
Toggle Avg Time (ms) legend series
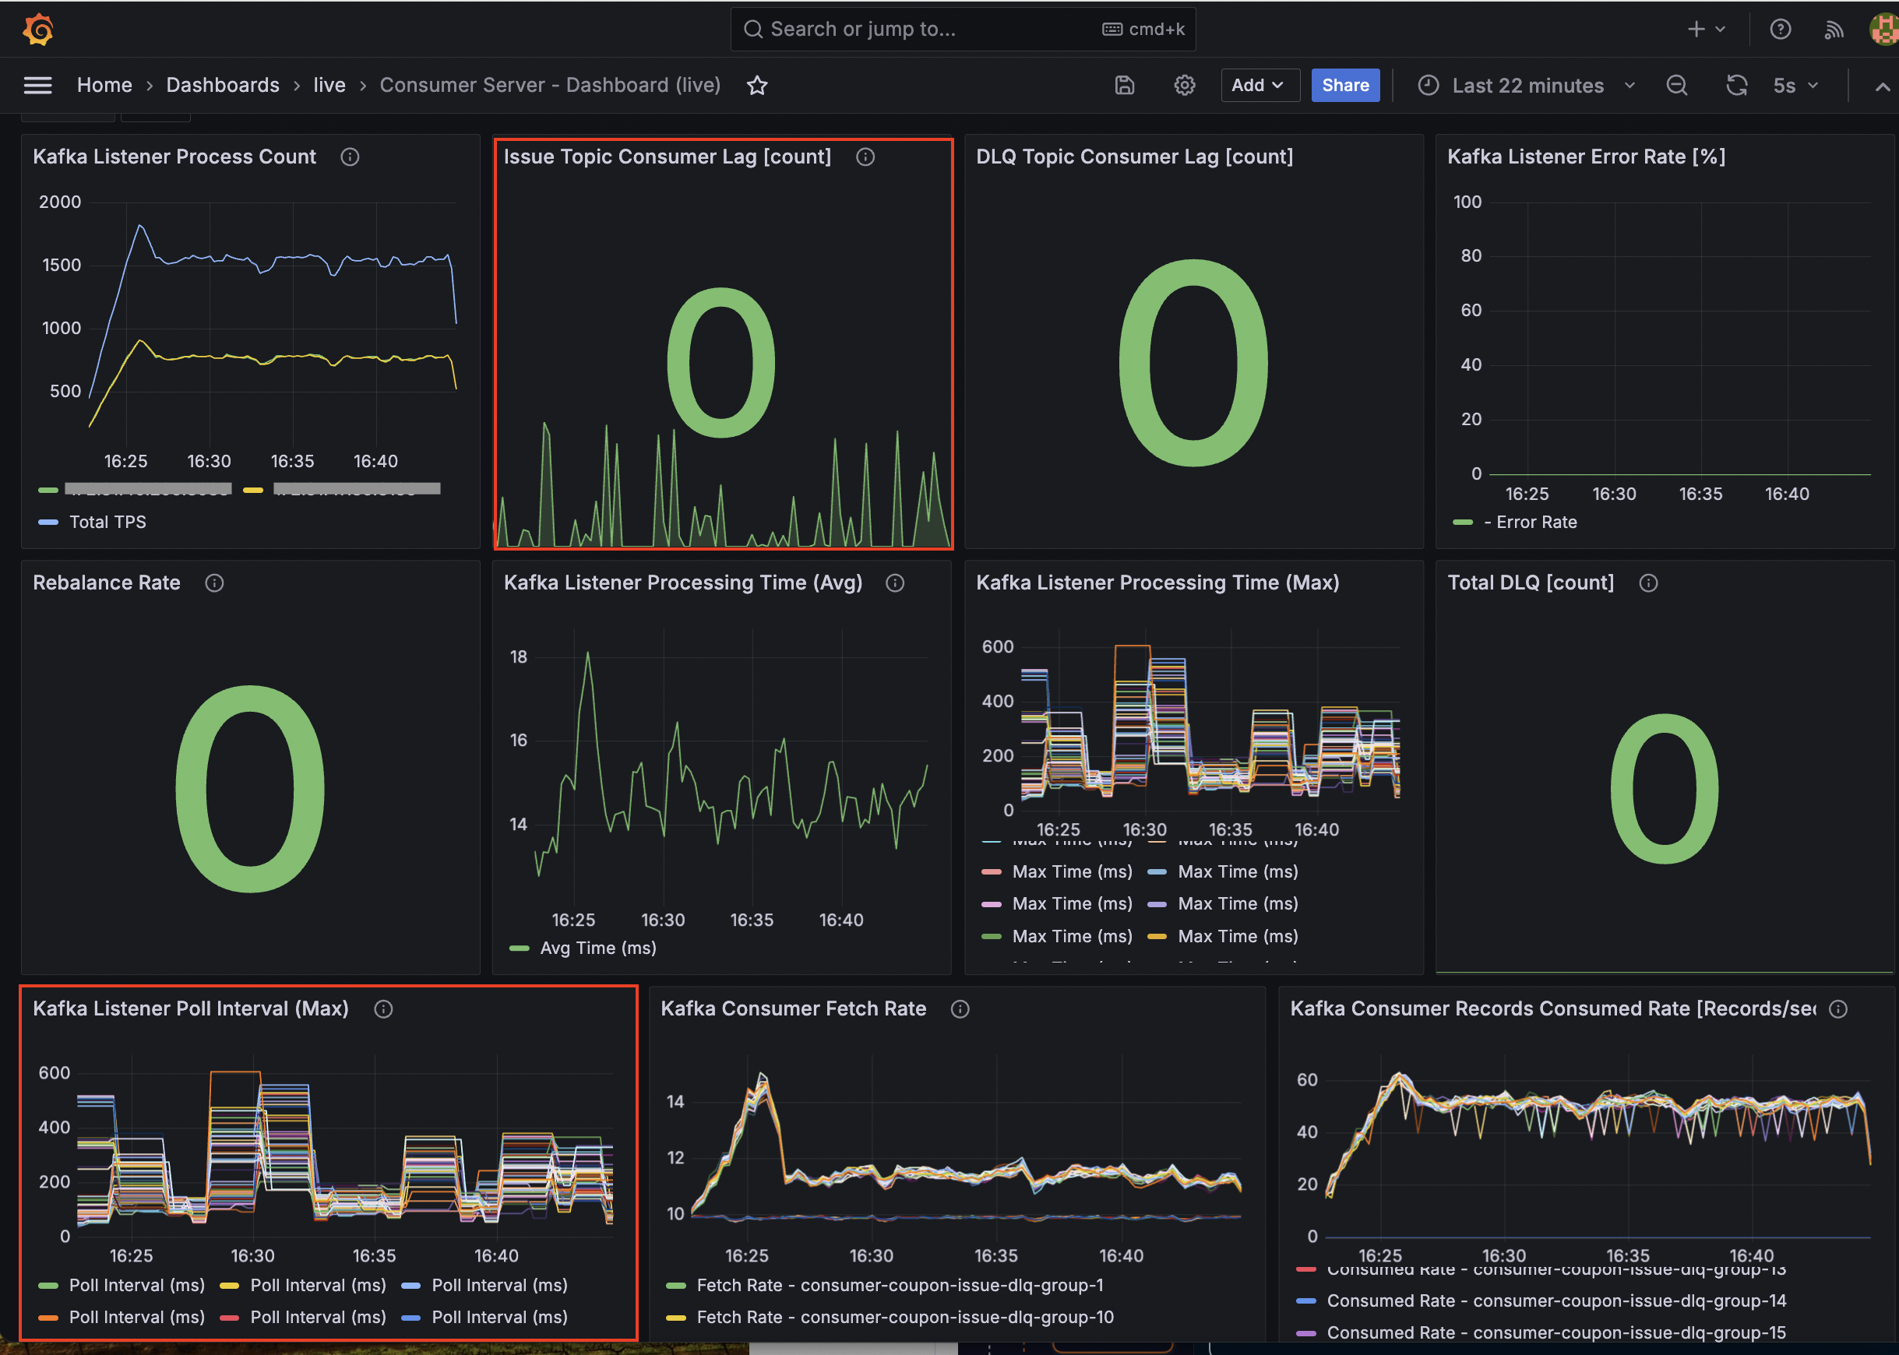click(x=597, y=948)
